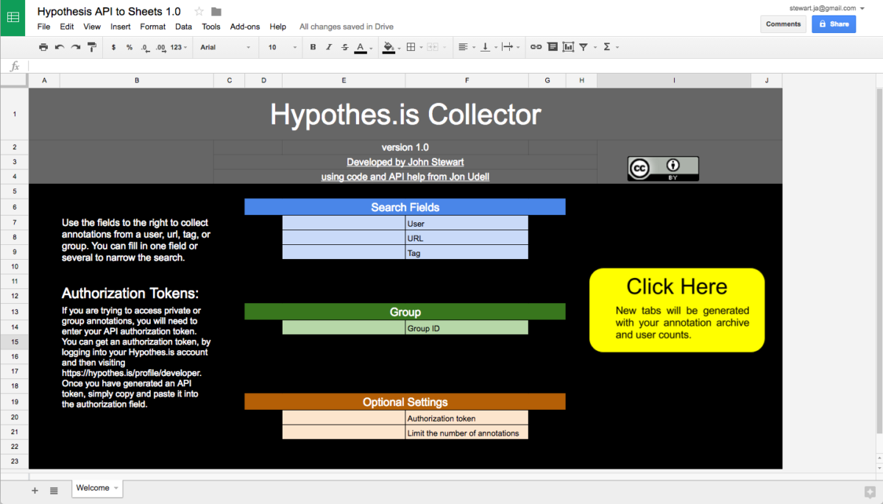Open the Edit menu
Viewport: 883px width, 504px height.
click(x=67, y=26)
